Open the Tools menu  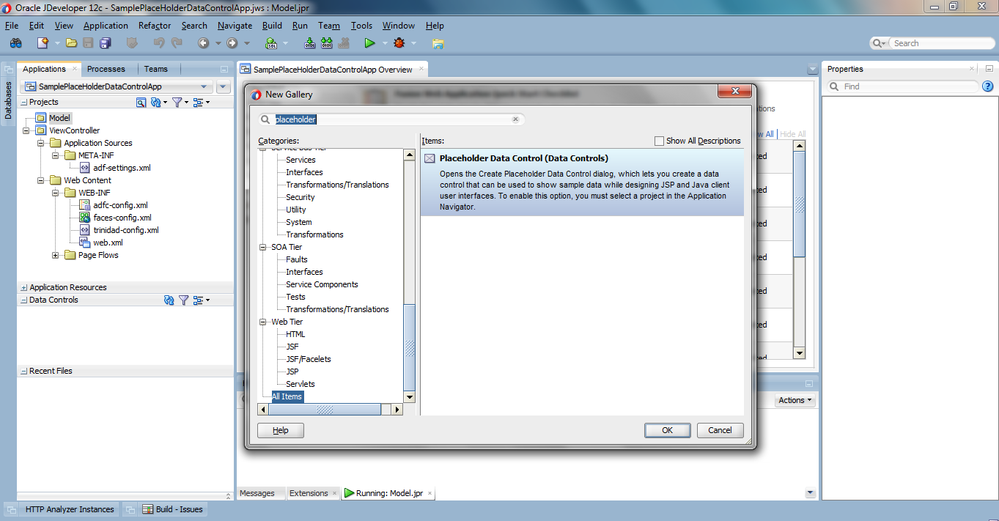361,25
